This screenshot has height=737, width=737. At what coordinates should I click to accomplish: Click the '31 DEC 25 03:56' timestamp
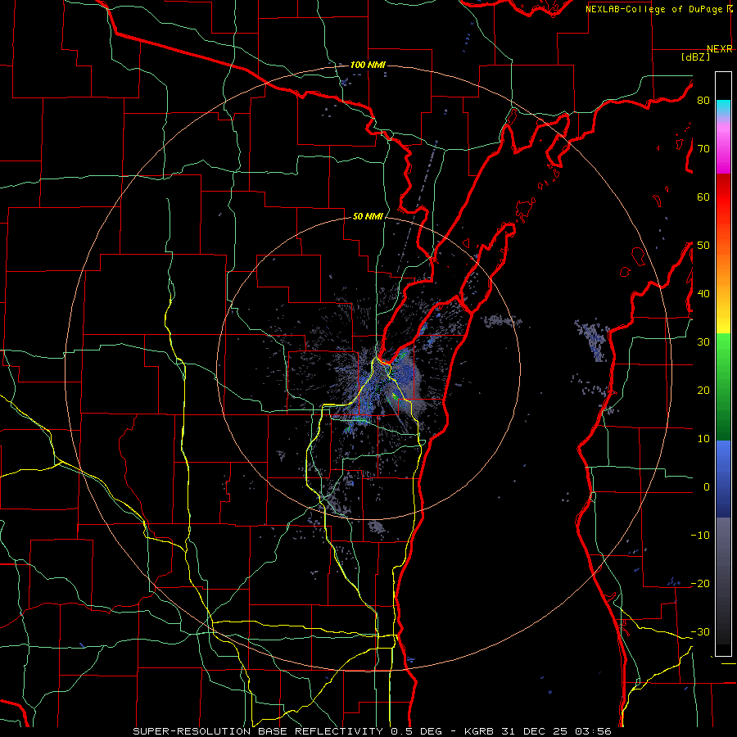point(557,731)
